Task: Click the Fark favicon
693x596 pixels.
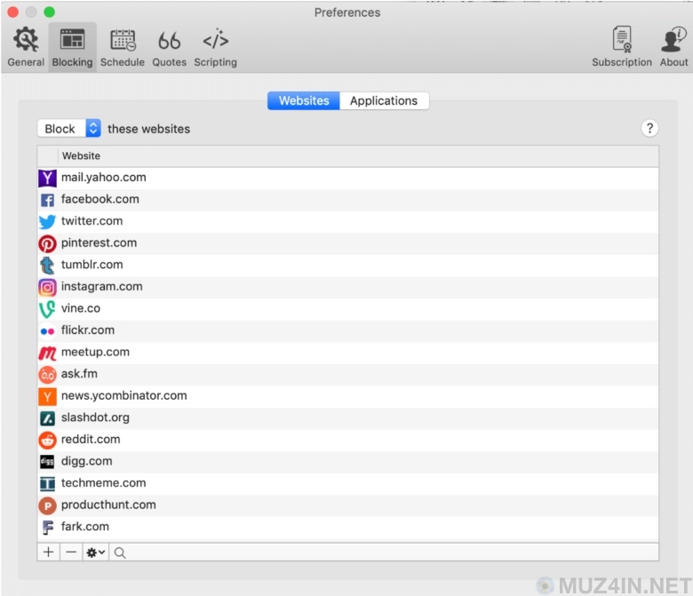Action: [47, 527]
